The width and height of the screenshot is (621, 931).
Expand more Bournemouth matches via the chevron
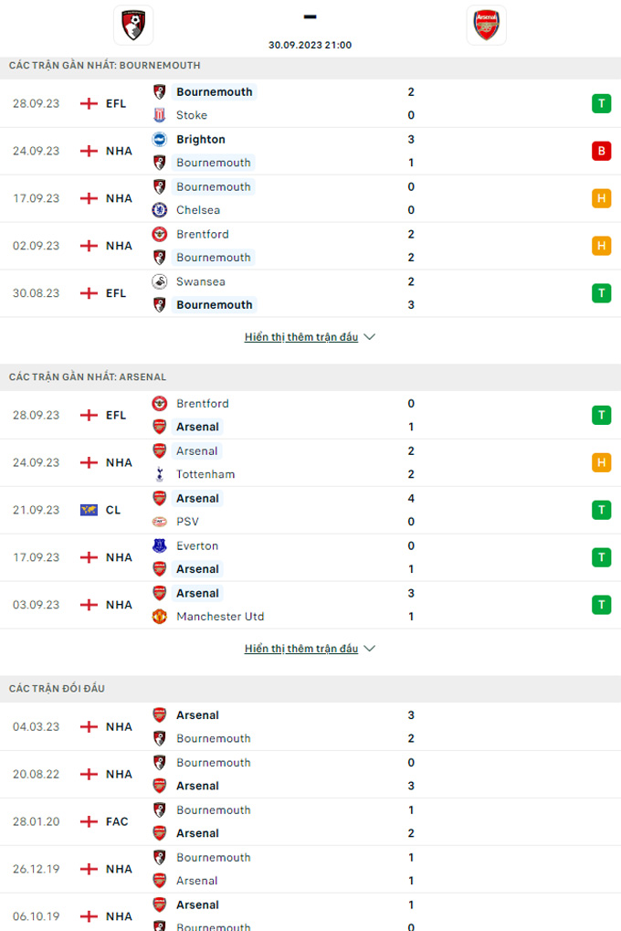click(x=310, y=336)
